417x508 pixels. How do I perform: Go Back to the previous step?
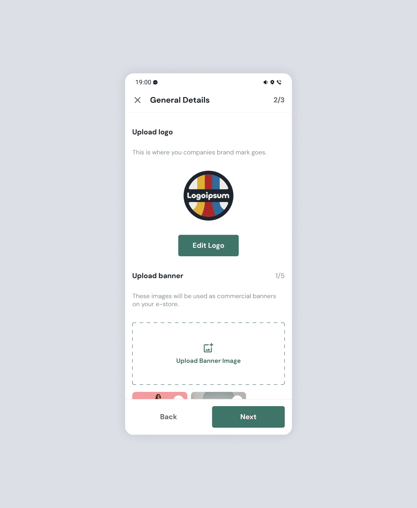pos(169,417)
